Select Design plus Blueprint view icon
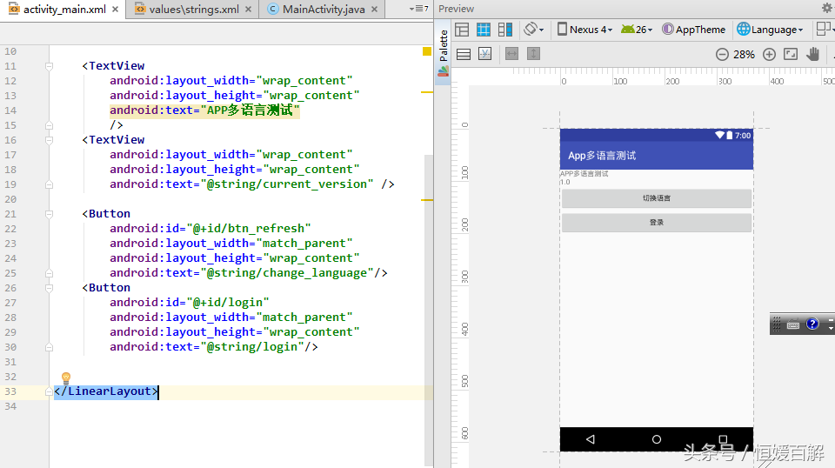 click(x=504, y=30)
